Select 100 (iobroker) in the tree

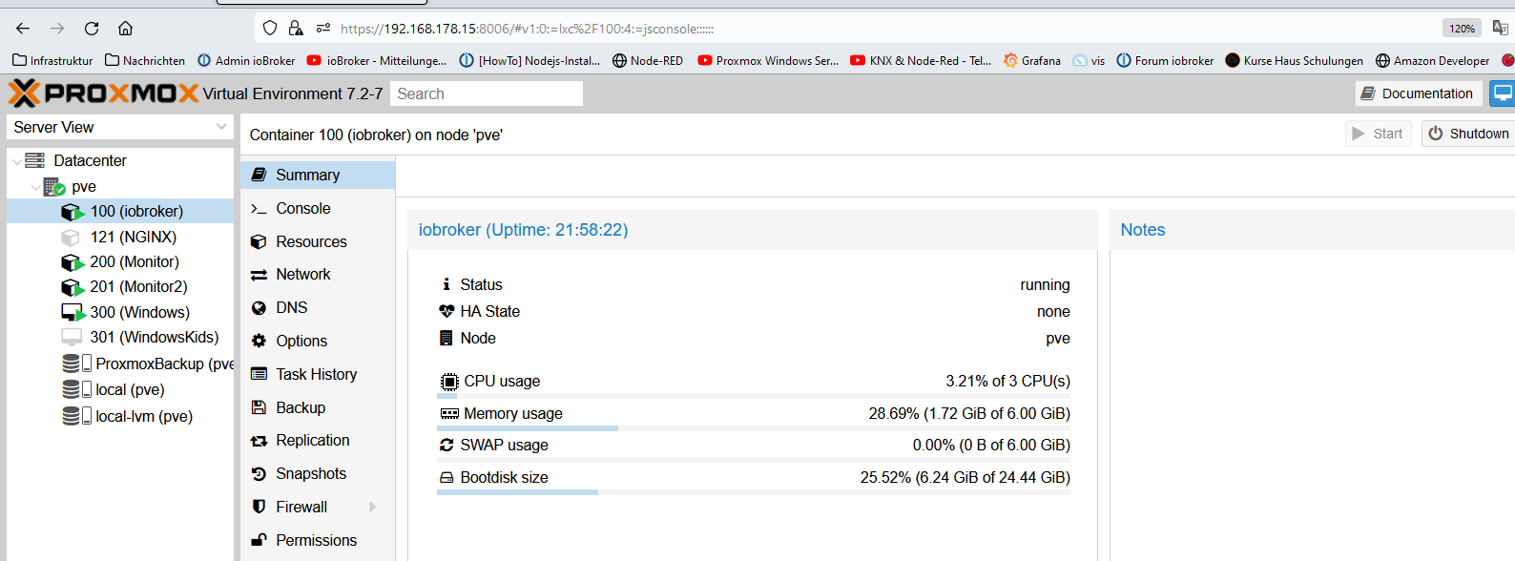pos(120,212)
